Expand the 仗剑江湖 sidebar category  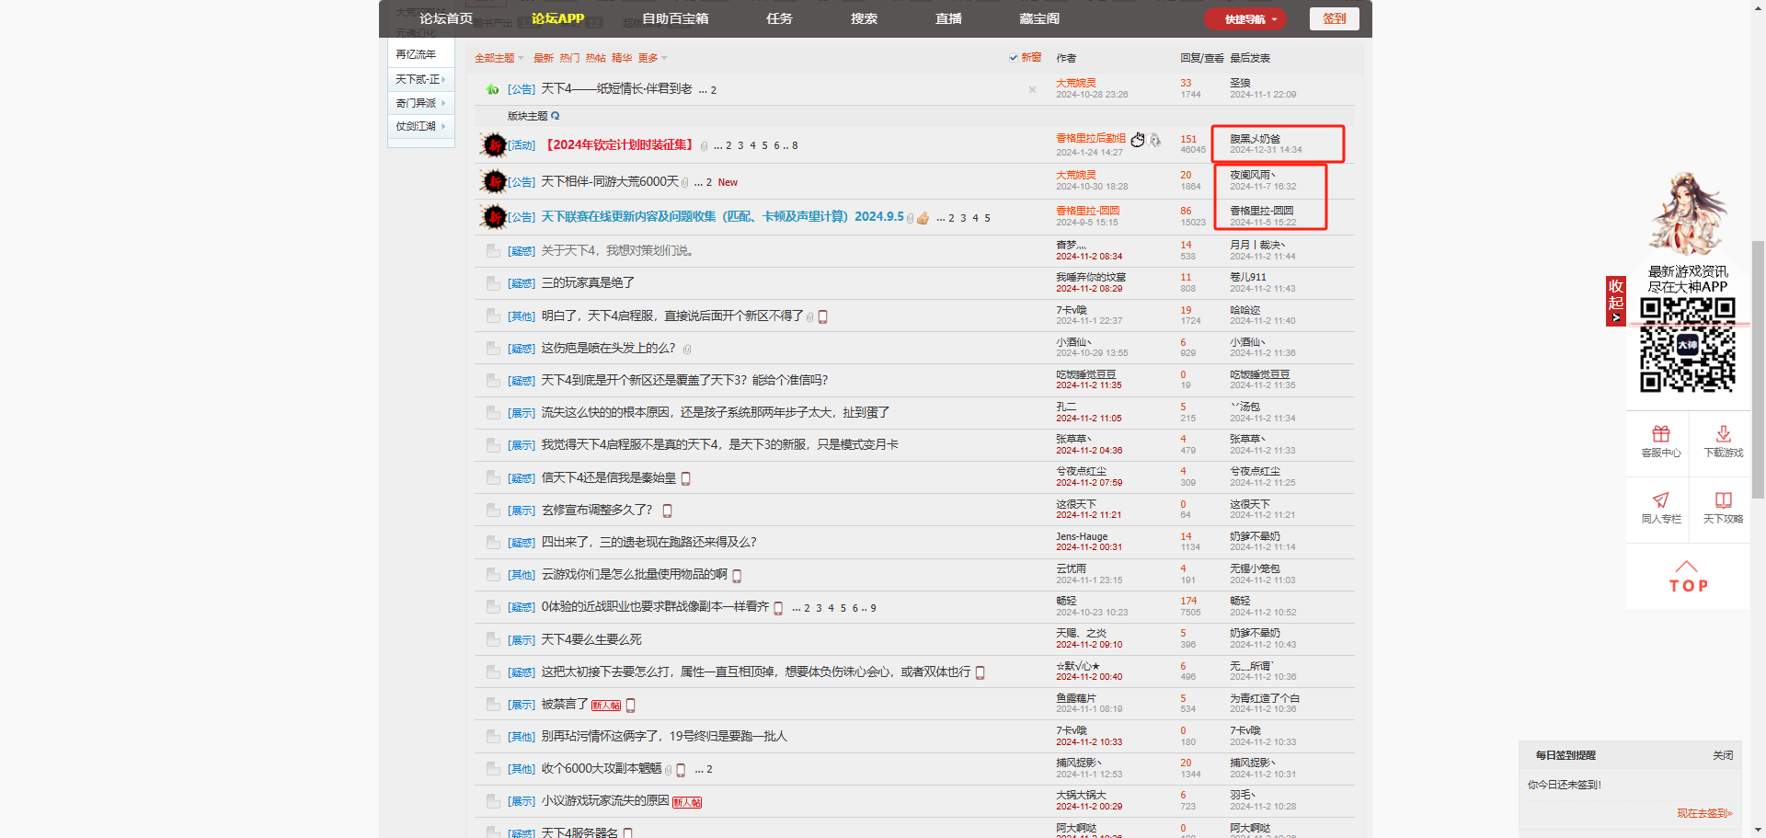(x=420, y=126)
